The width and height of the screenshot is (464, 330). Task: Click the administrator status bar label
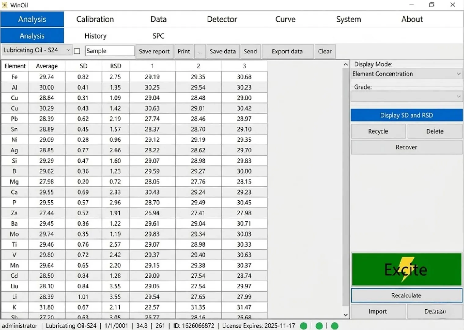[20, 326]
